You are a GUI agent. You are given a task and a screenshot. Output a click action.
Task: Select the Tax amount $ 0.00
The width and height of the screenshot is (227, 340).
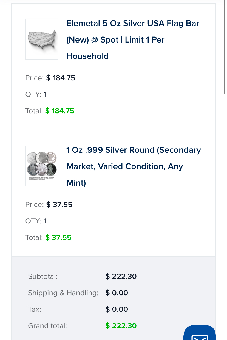click(117, 309)
